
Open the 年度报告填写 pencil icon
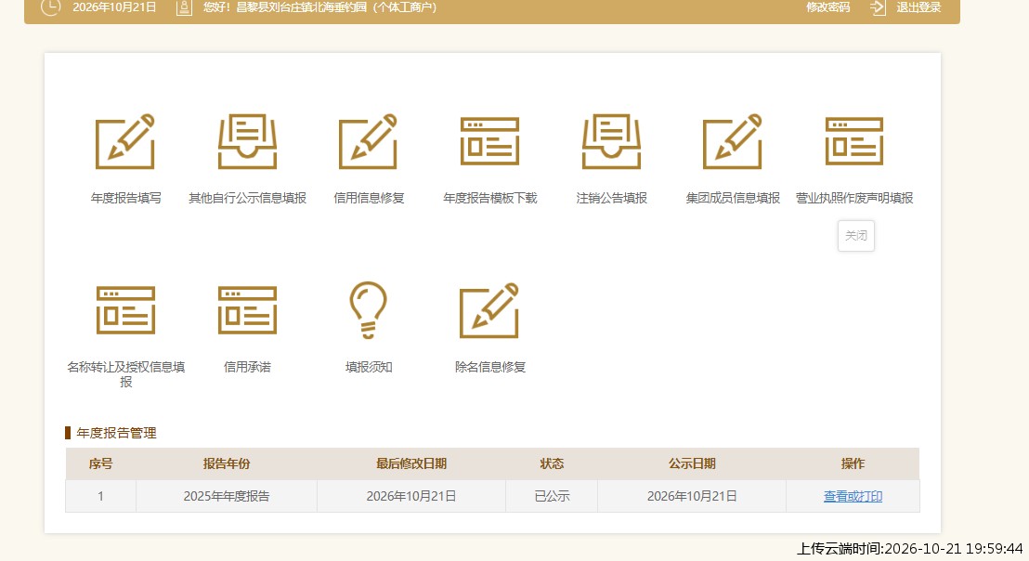125,141
